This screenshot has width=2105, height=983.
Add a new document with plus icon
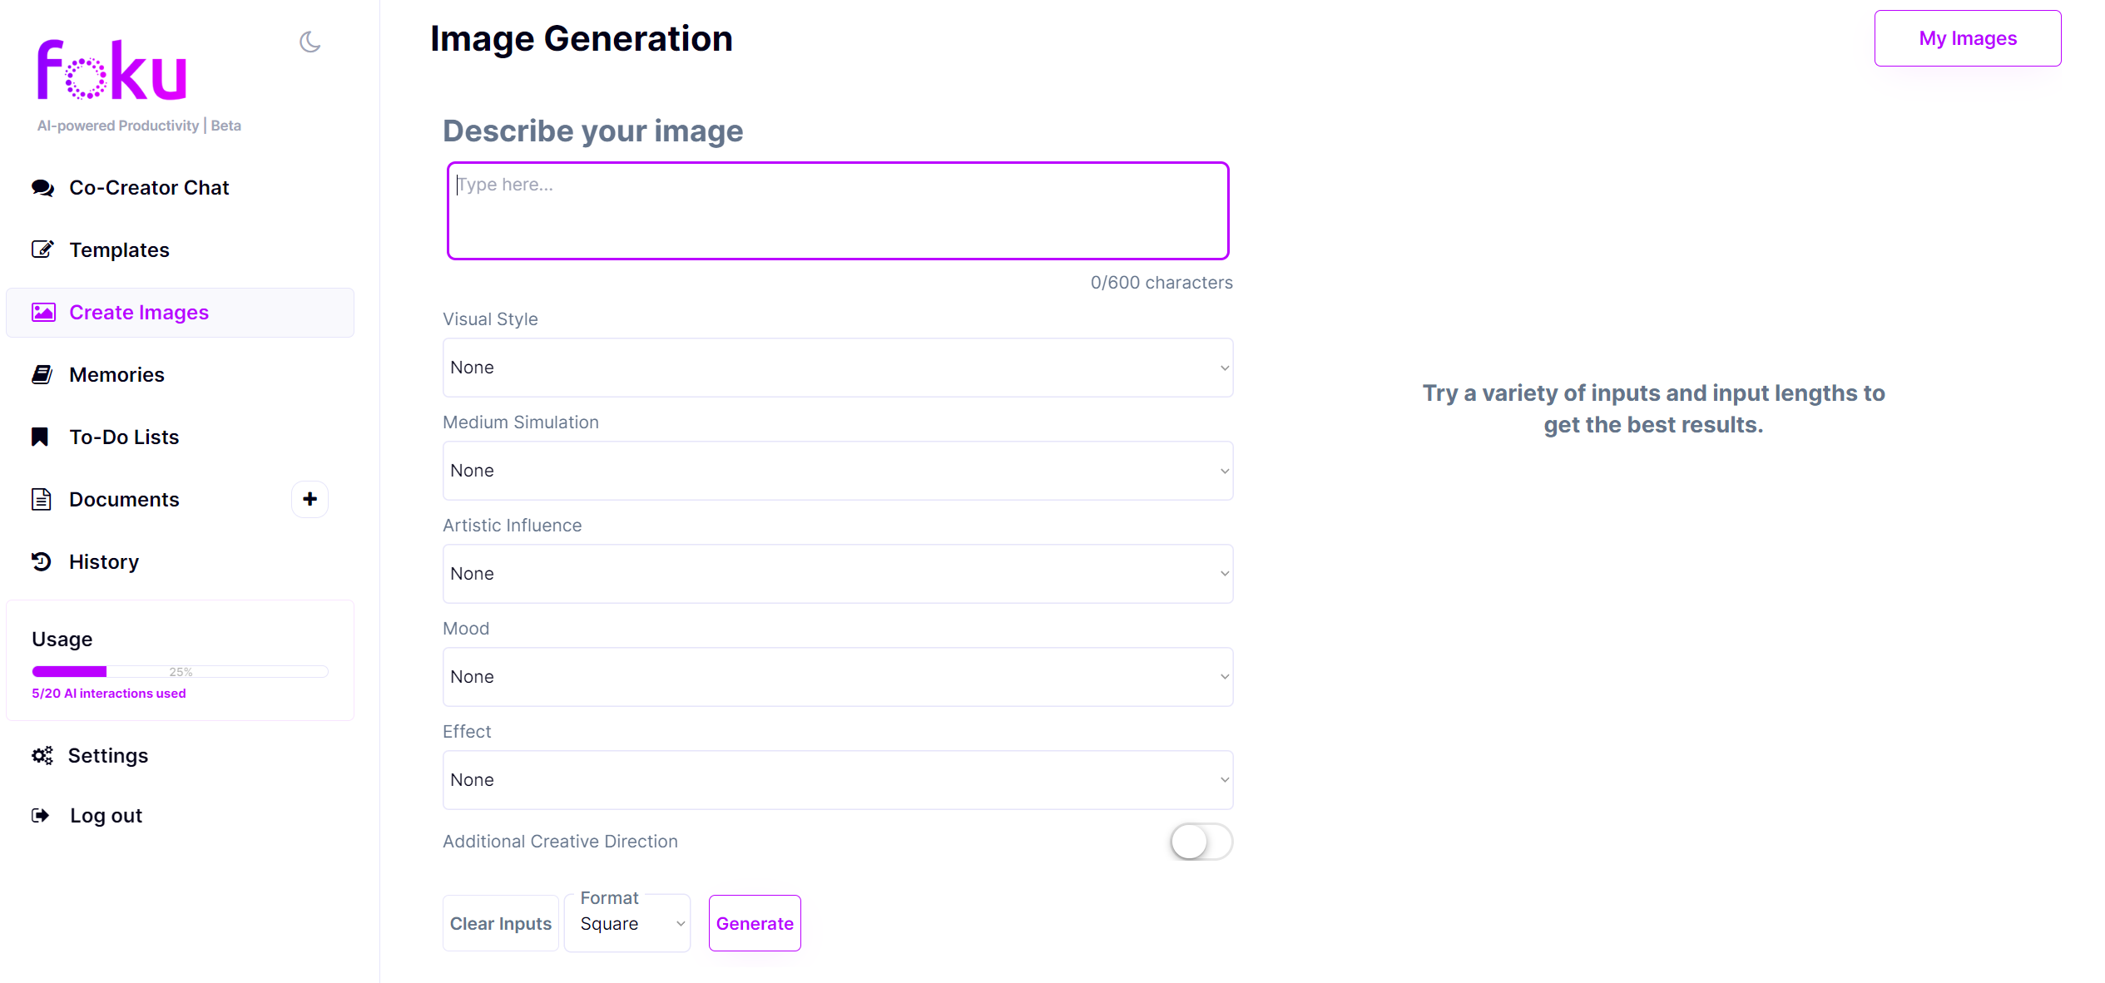point(310,499)
